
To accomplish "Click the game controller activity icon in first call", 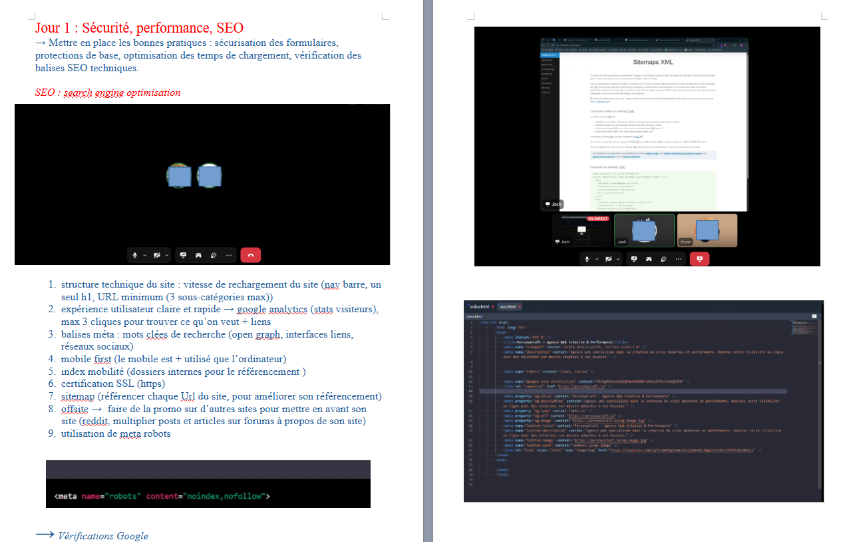I will [x=198, y=255].
